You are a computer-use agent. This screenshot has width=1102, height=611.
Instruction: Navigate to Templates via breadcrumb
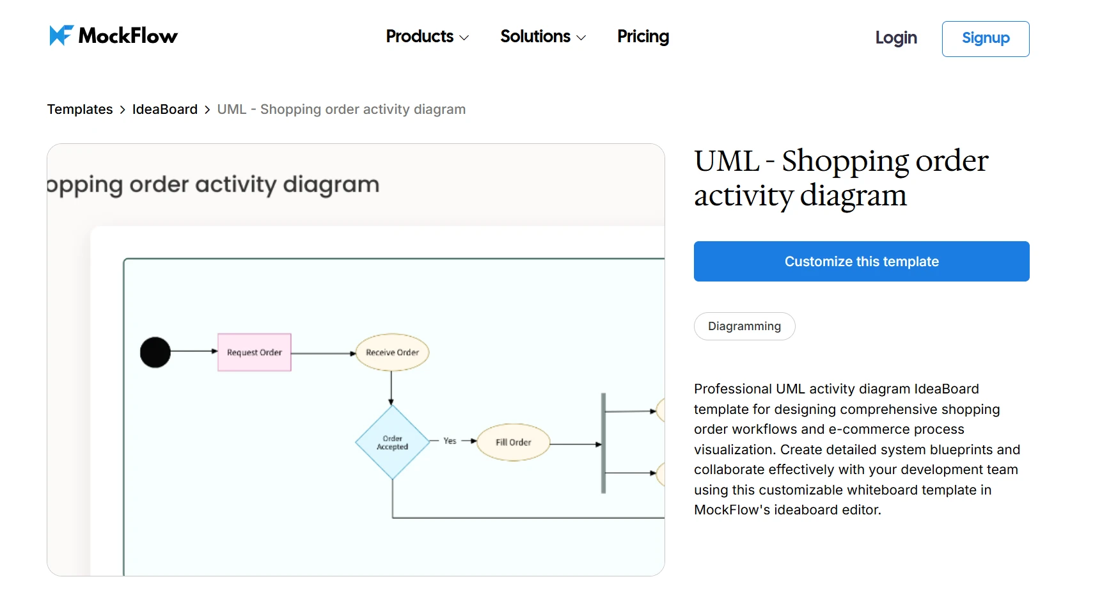[79, 109]
